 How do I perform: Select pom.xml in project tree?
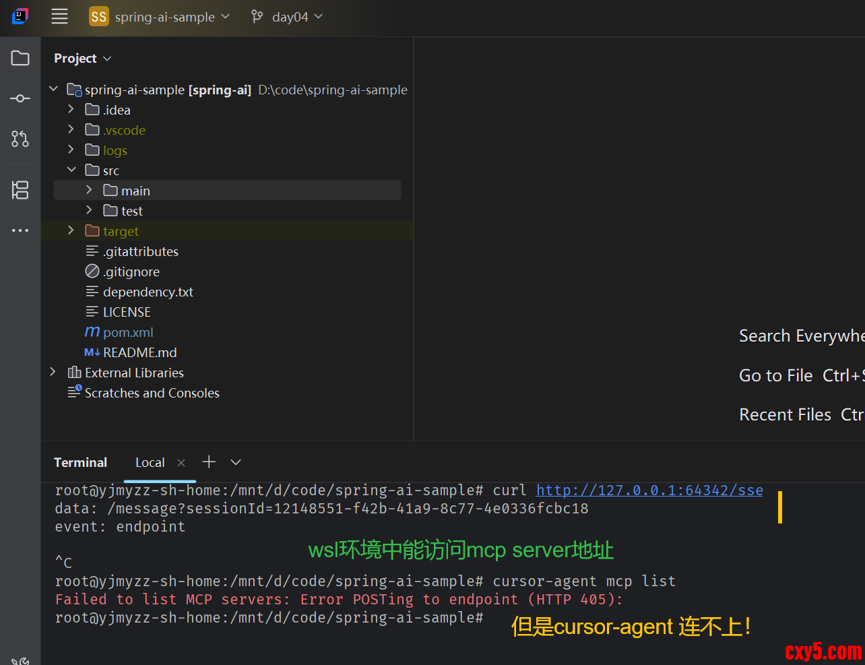click(x=128, y=332)
